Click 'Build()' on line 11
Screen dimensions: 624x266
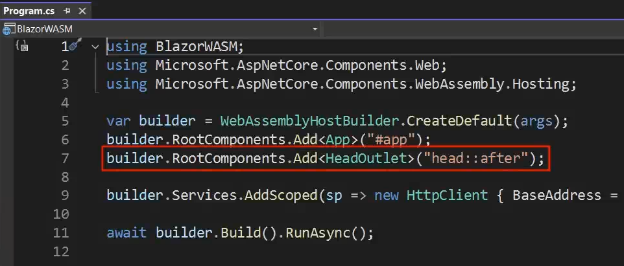click(248, 232)
